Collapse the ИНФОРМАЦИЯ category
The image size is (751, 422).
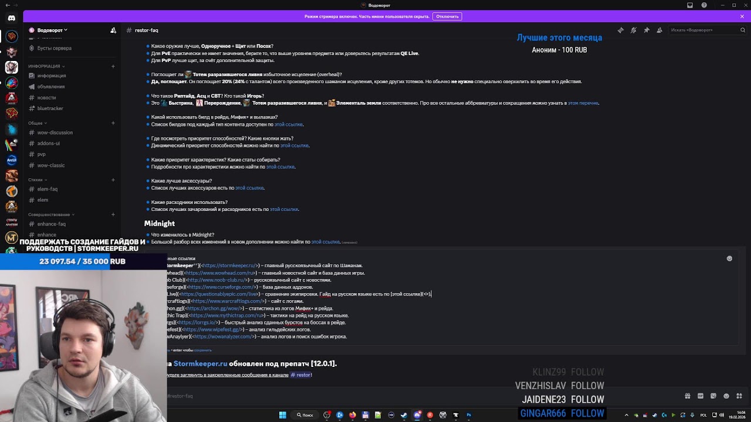click(x=46, y=66)
